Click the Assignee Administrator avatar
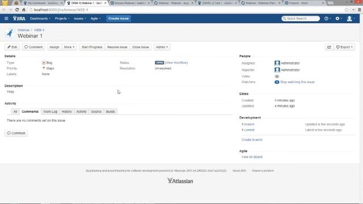363x204 pixels. (x=277, y=63)
